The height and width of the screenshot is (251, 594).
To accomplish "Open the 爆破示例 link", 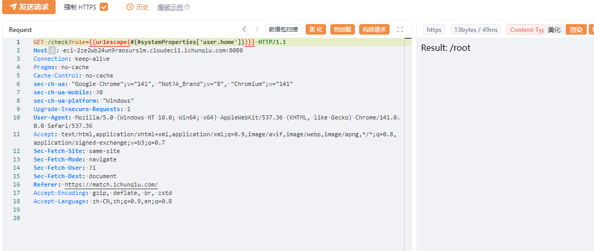I will (x=170, y=7).
